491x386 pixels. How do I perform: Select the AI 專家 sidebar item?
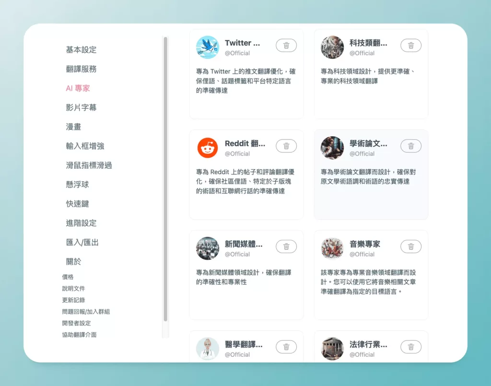point(78,88)
